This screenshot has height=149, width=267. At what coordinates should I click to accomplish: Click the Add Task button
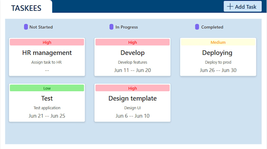click(243, 6)
